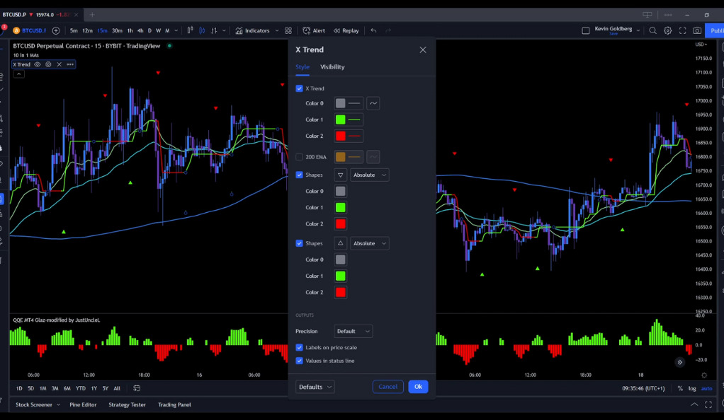724x420 pixels.
Task: Open indicator templates grid icon
Action: pos(288,31)
